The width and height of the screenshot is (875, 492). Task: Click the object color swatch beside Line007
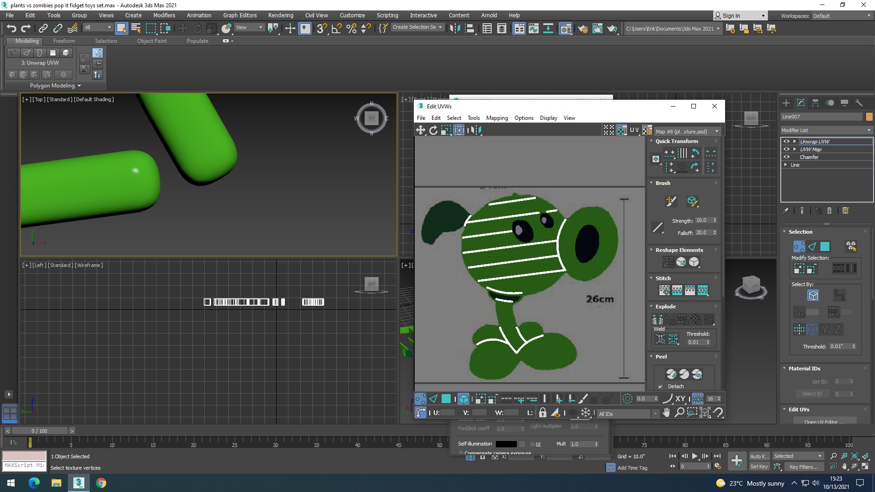(869, 117)
